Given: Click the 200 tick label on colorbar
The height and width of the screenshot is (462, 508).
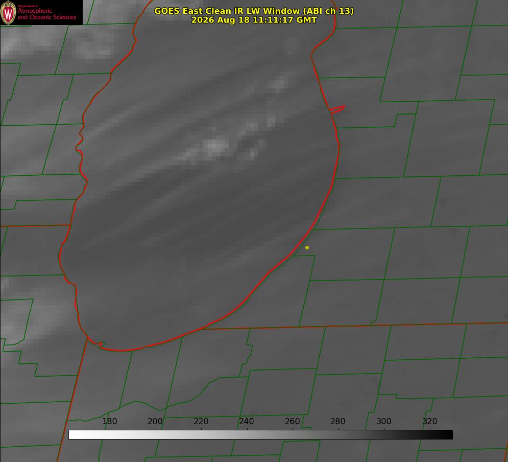Looking at the screenshot, I should (x=155, y=421).
